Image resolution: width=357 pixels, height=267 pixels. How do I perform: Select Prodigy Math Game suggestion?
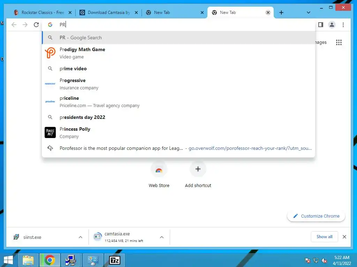[178, 53]
